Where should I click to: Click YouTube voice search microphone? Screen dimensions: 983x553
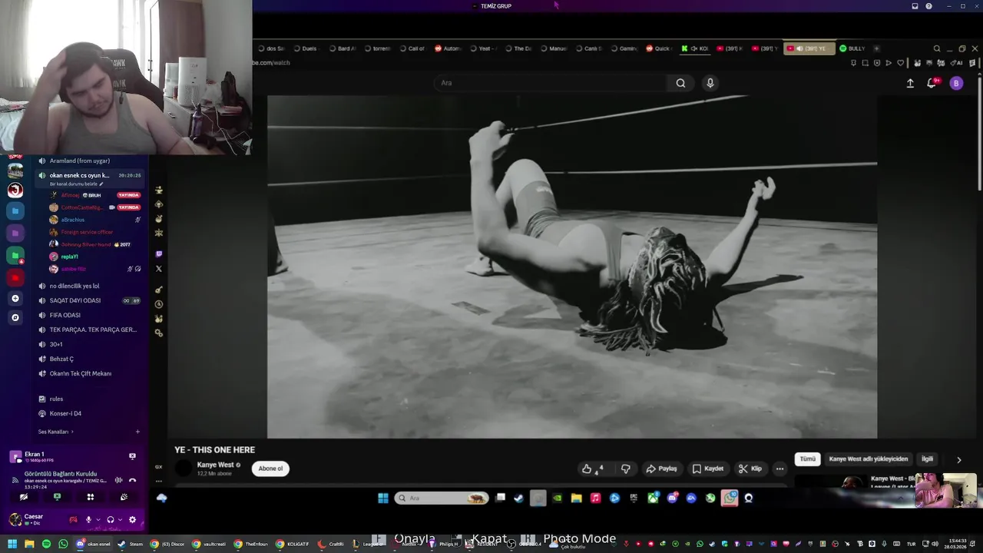click(710, 83)
